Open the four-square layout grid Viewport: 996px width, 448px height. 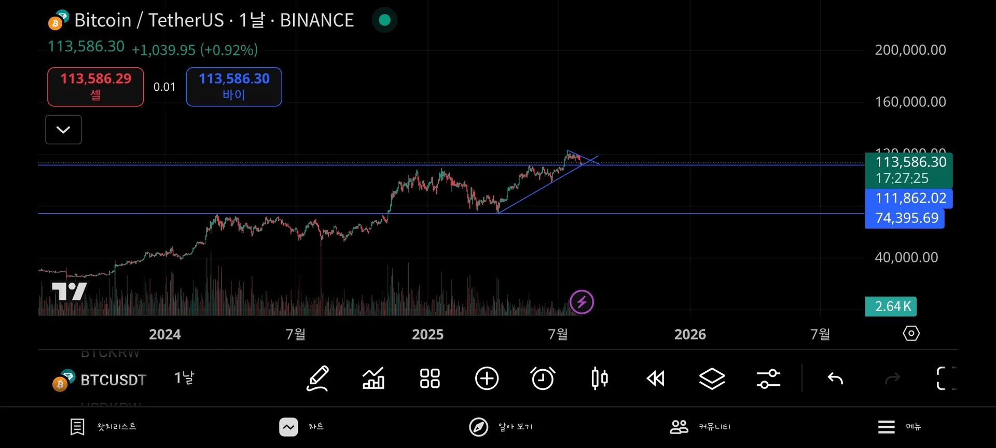click(x=430, y=379)
